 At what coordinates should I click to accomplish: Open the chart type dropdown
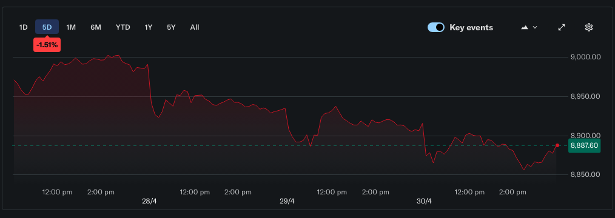pos(529,27)
